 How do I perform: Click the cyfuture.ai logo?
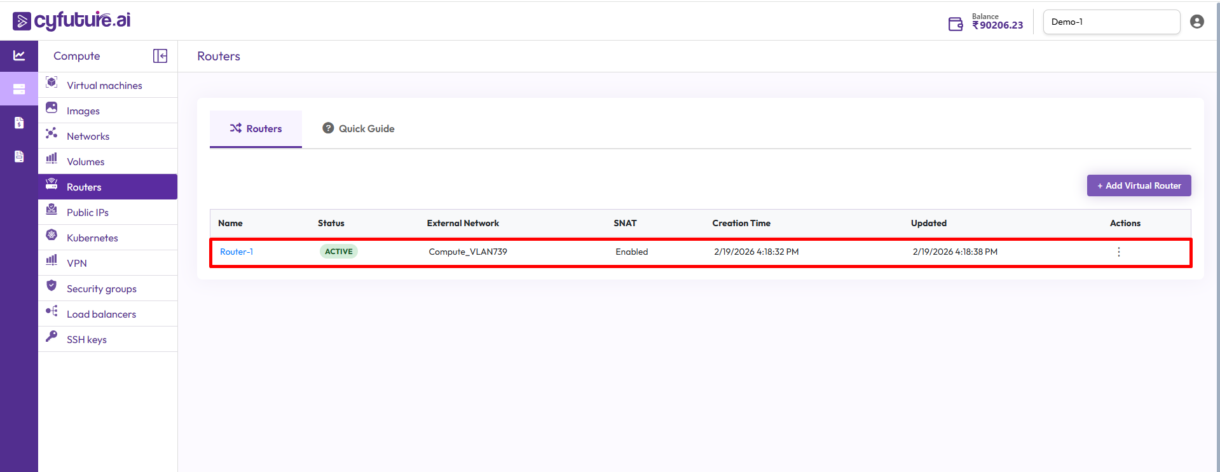click(71, 20)
